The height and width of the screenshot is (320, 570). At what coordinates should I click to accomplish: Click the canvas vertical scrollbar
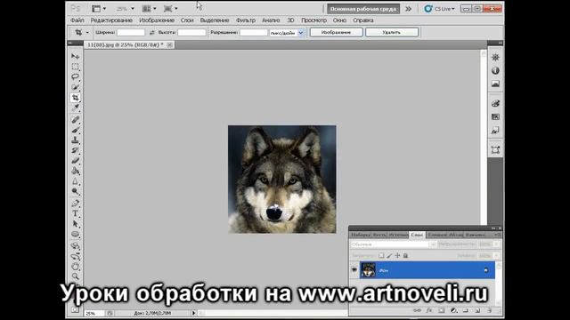(484, 137)
